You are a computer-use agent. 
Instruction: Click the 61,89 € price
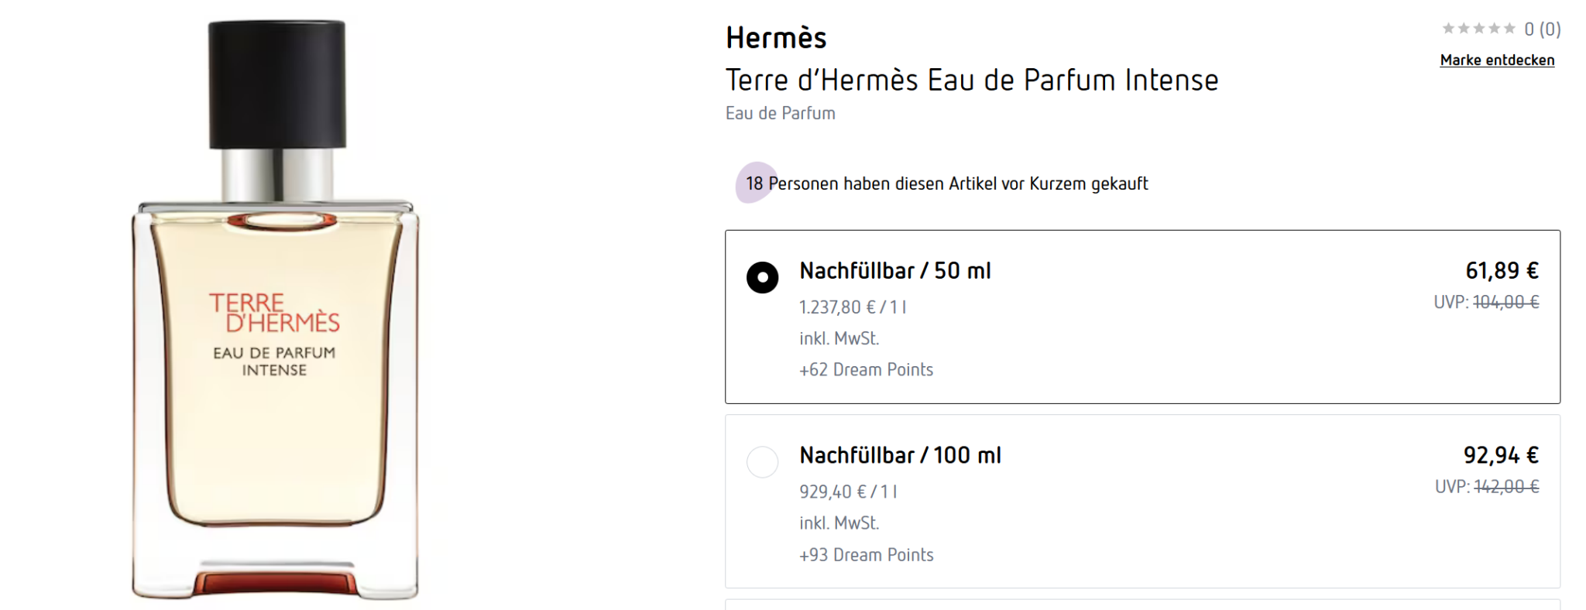click(x=1502, y=270)
